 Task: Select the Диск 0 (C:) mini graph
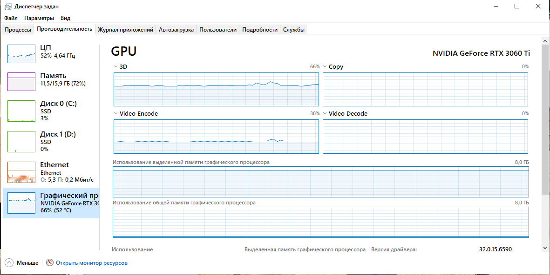click(x=21, y=111)
